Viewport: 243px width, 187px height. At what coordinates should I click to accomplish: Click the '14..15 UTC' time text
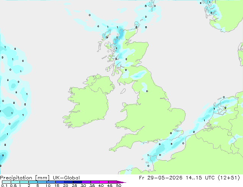tap(200, 178)
